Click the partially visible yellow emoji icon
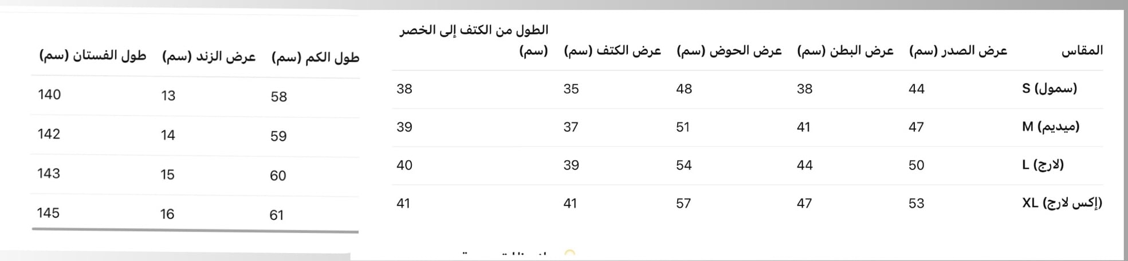The height and width of the screenshot is (261, 1128). pyautogui.click(x=569, y=253)
